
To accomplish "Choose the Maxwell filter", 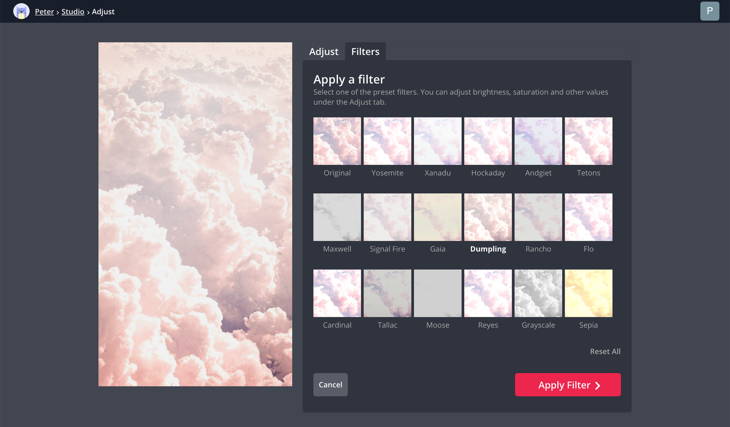I will point(337,217).
